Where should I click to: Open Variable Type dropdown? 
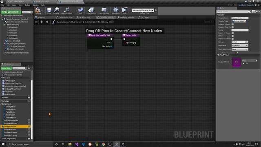pos(239,21)
